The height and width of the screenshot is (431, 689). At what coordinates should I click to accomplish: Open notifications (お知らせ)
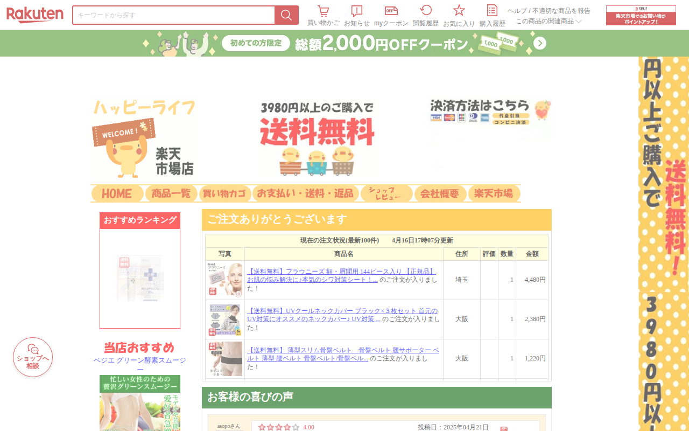click(x=357, y=16)
